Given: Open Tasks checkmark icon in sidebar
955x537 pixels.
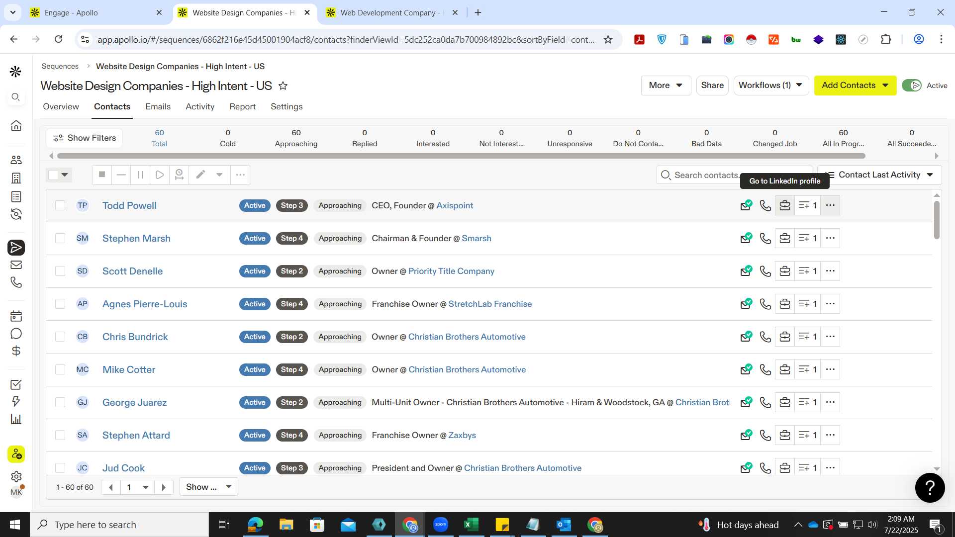Looking at the screenshot, I should coord(16,384).
